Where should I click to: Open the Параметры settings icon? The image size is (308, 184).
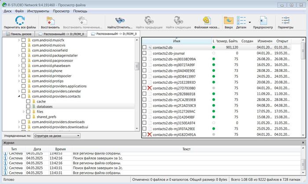[x=286, y=21]
